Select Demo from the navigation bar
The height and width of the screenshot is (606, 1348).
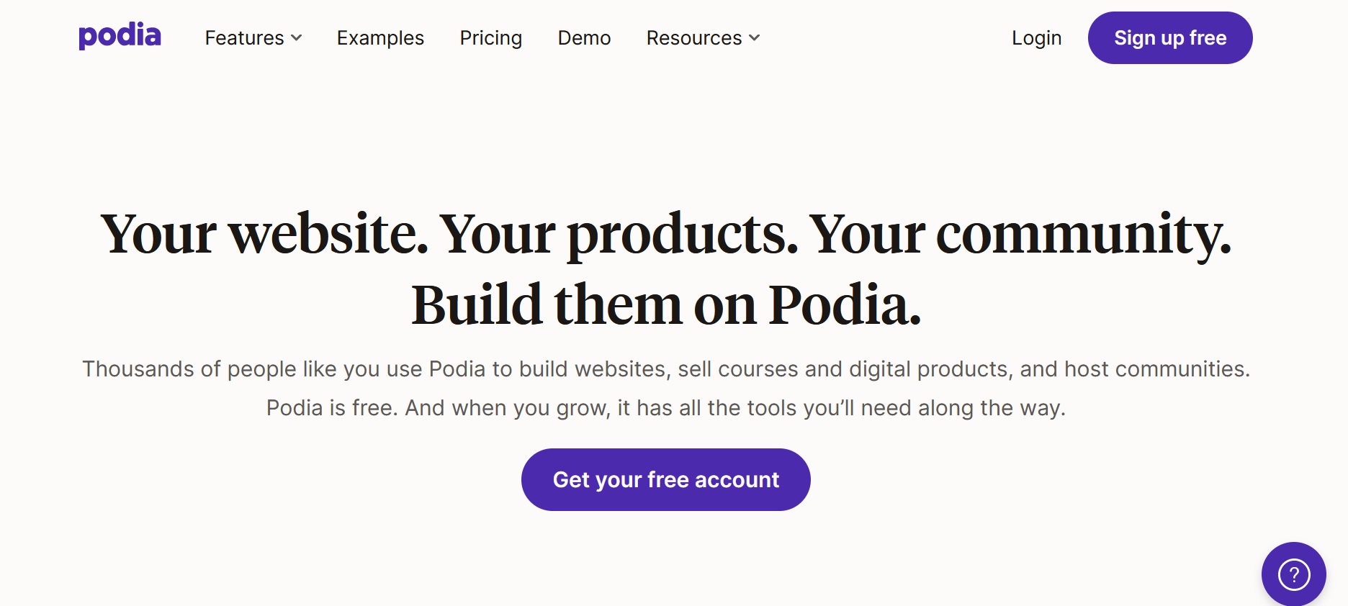(583, 38)
